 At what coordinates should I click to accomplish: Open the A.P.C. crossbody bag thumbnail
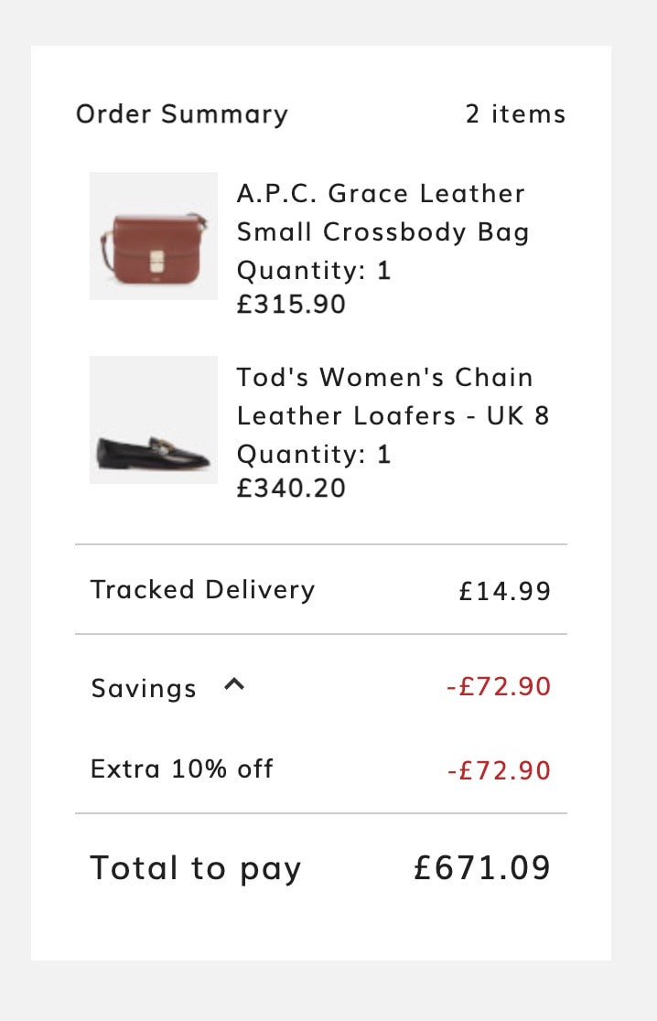pos(154,236)
